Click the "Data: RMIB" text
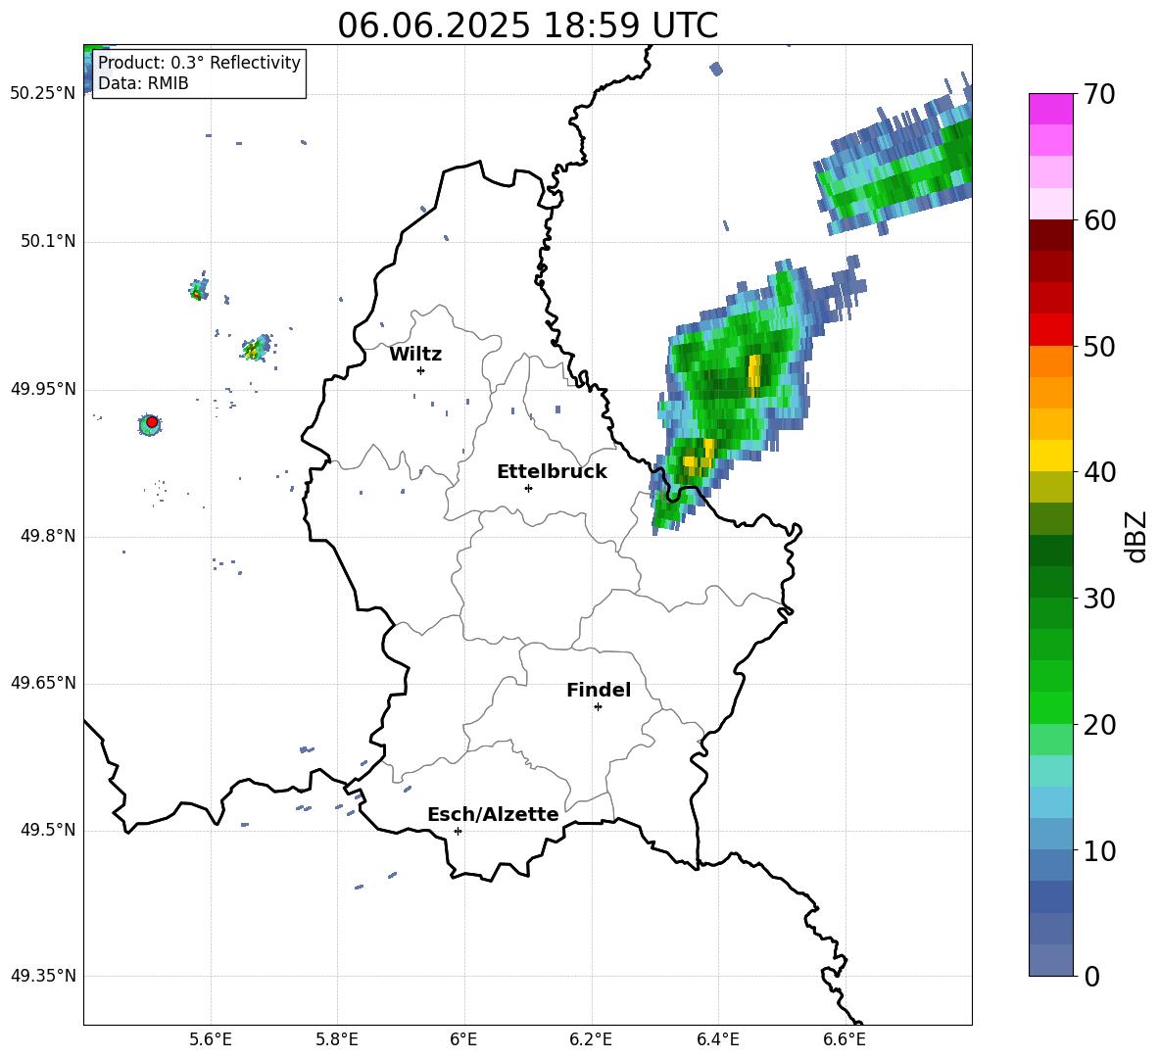 pyautogui.click(x=143, y=83)
